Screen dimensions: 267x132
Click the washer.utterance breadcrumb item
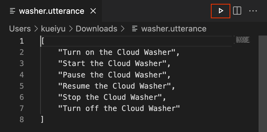coord(174,29)
